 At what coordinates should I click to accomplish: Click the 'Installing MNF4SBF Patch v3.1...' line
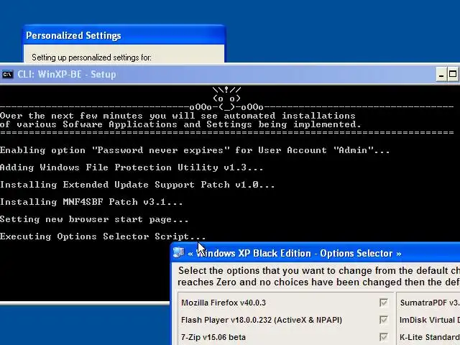(x=91, y=202)
